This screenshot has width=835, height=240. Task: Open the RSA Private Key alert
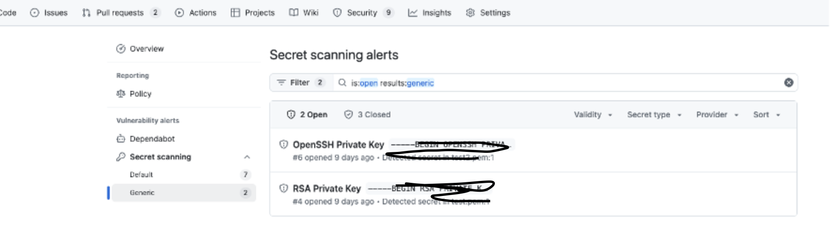click(327, 188)
